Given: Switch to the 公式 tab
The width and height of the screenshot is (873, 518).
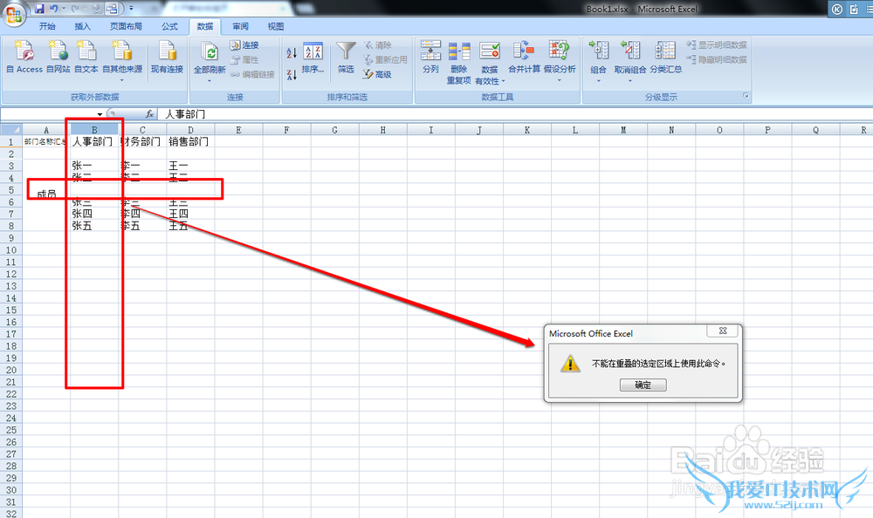Looking at the screenshot, I should pos(169,26).
